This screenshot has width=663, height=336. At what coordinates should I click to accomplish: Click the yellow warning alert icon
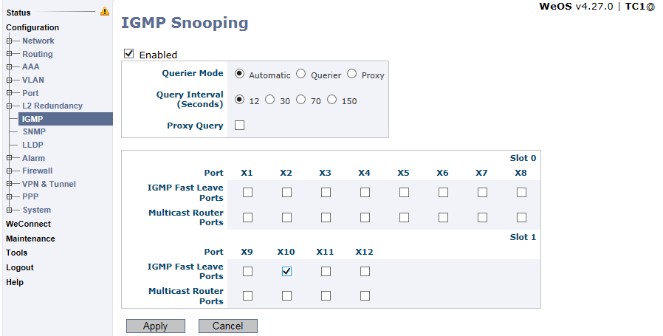tap(104, 12)
